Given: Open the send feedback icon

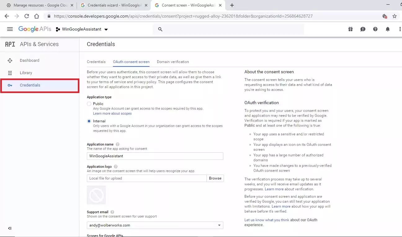Looking at the screenshot, I should (x=363, y=29).
